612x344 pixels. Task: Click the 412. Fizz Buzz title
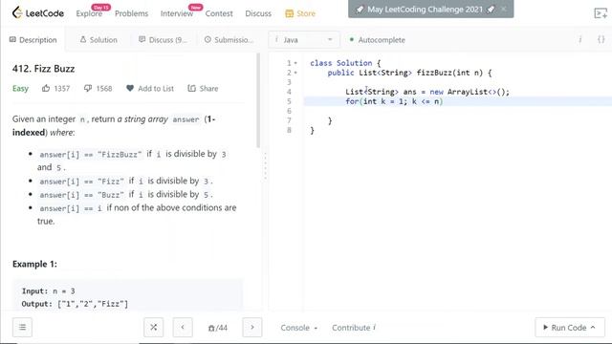(43, 69)
